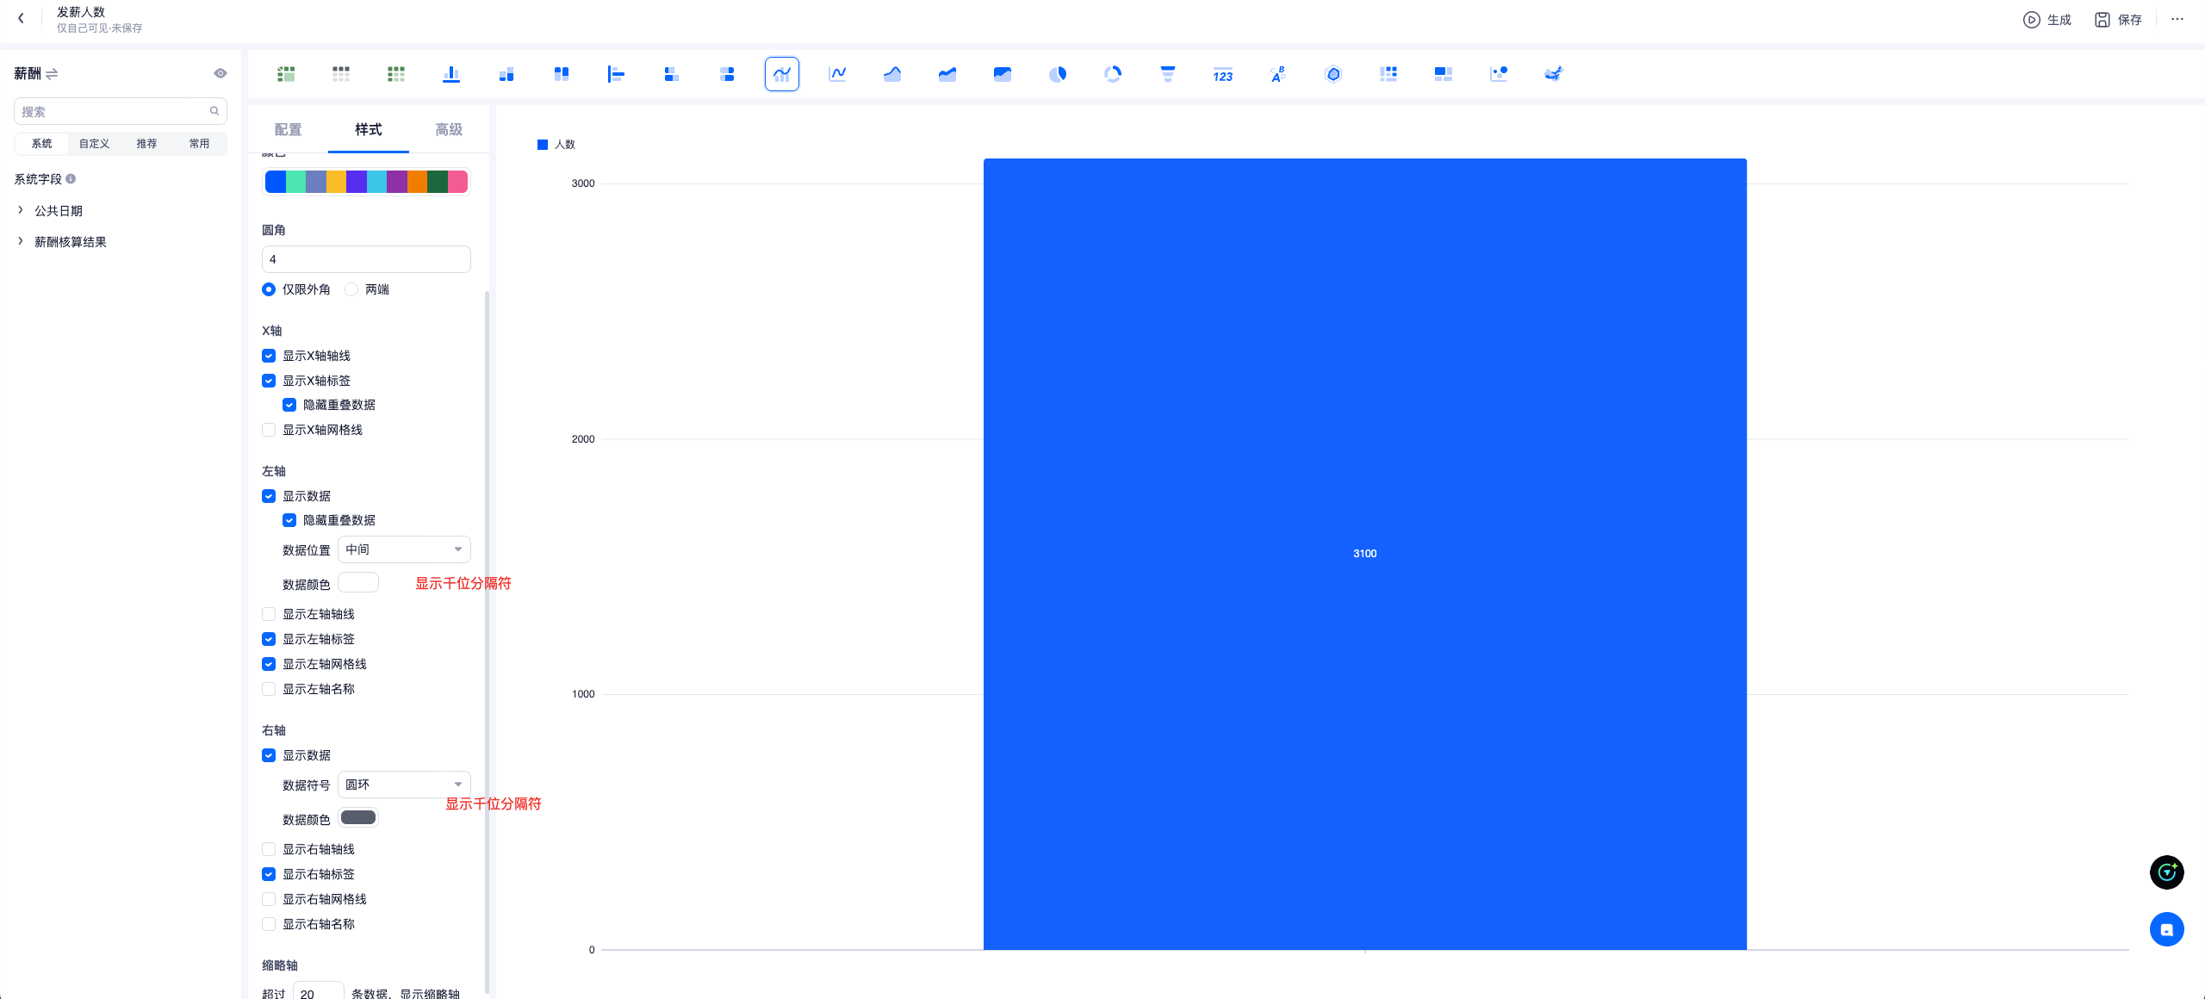Image resolution: width=2205 pixels, height=999 pixels.
Task: Select the 常用 field filter tab
Action: point(200,144)
